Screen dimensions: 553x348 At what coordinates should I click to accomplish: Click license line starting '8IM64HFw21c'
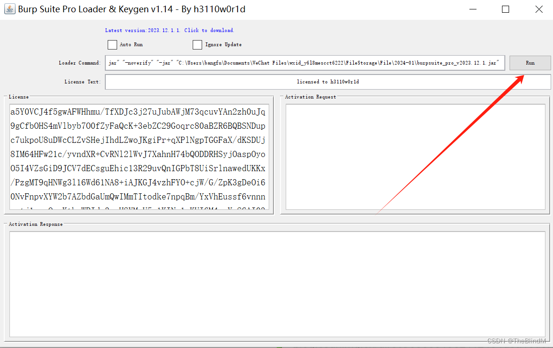tap(138, 154)
